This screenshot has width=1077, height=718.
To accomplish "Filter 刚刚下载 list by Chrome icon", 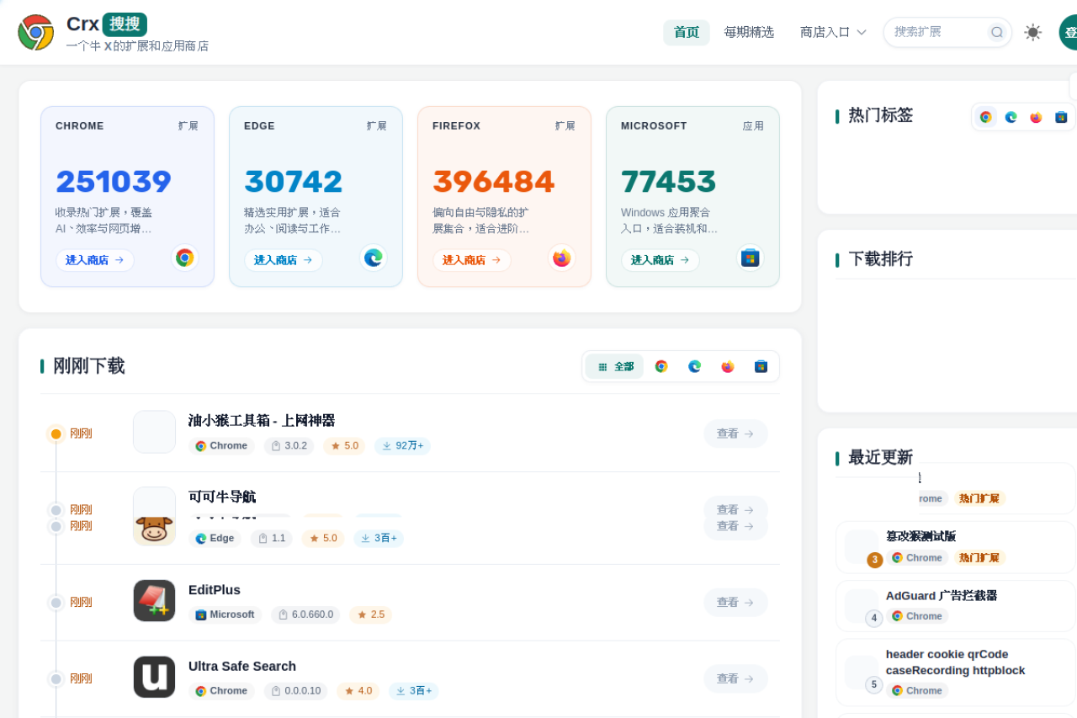I will tap(661, 366).
